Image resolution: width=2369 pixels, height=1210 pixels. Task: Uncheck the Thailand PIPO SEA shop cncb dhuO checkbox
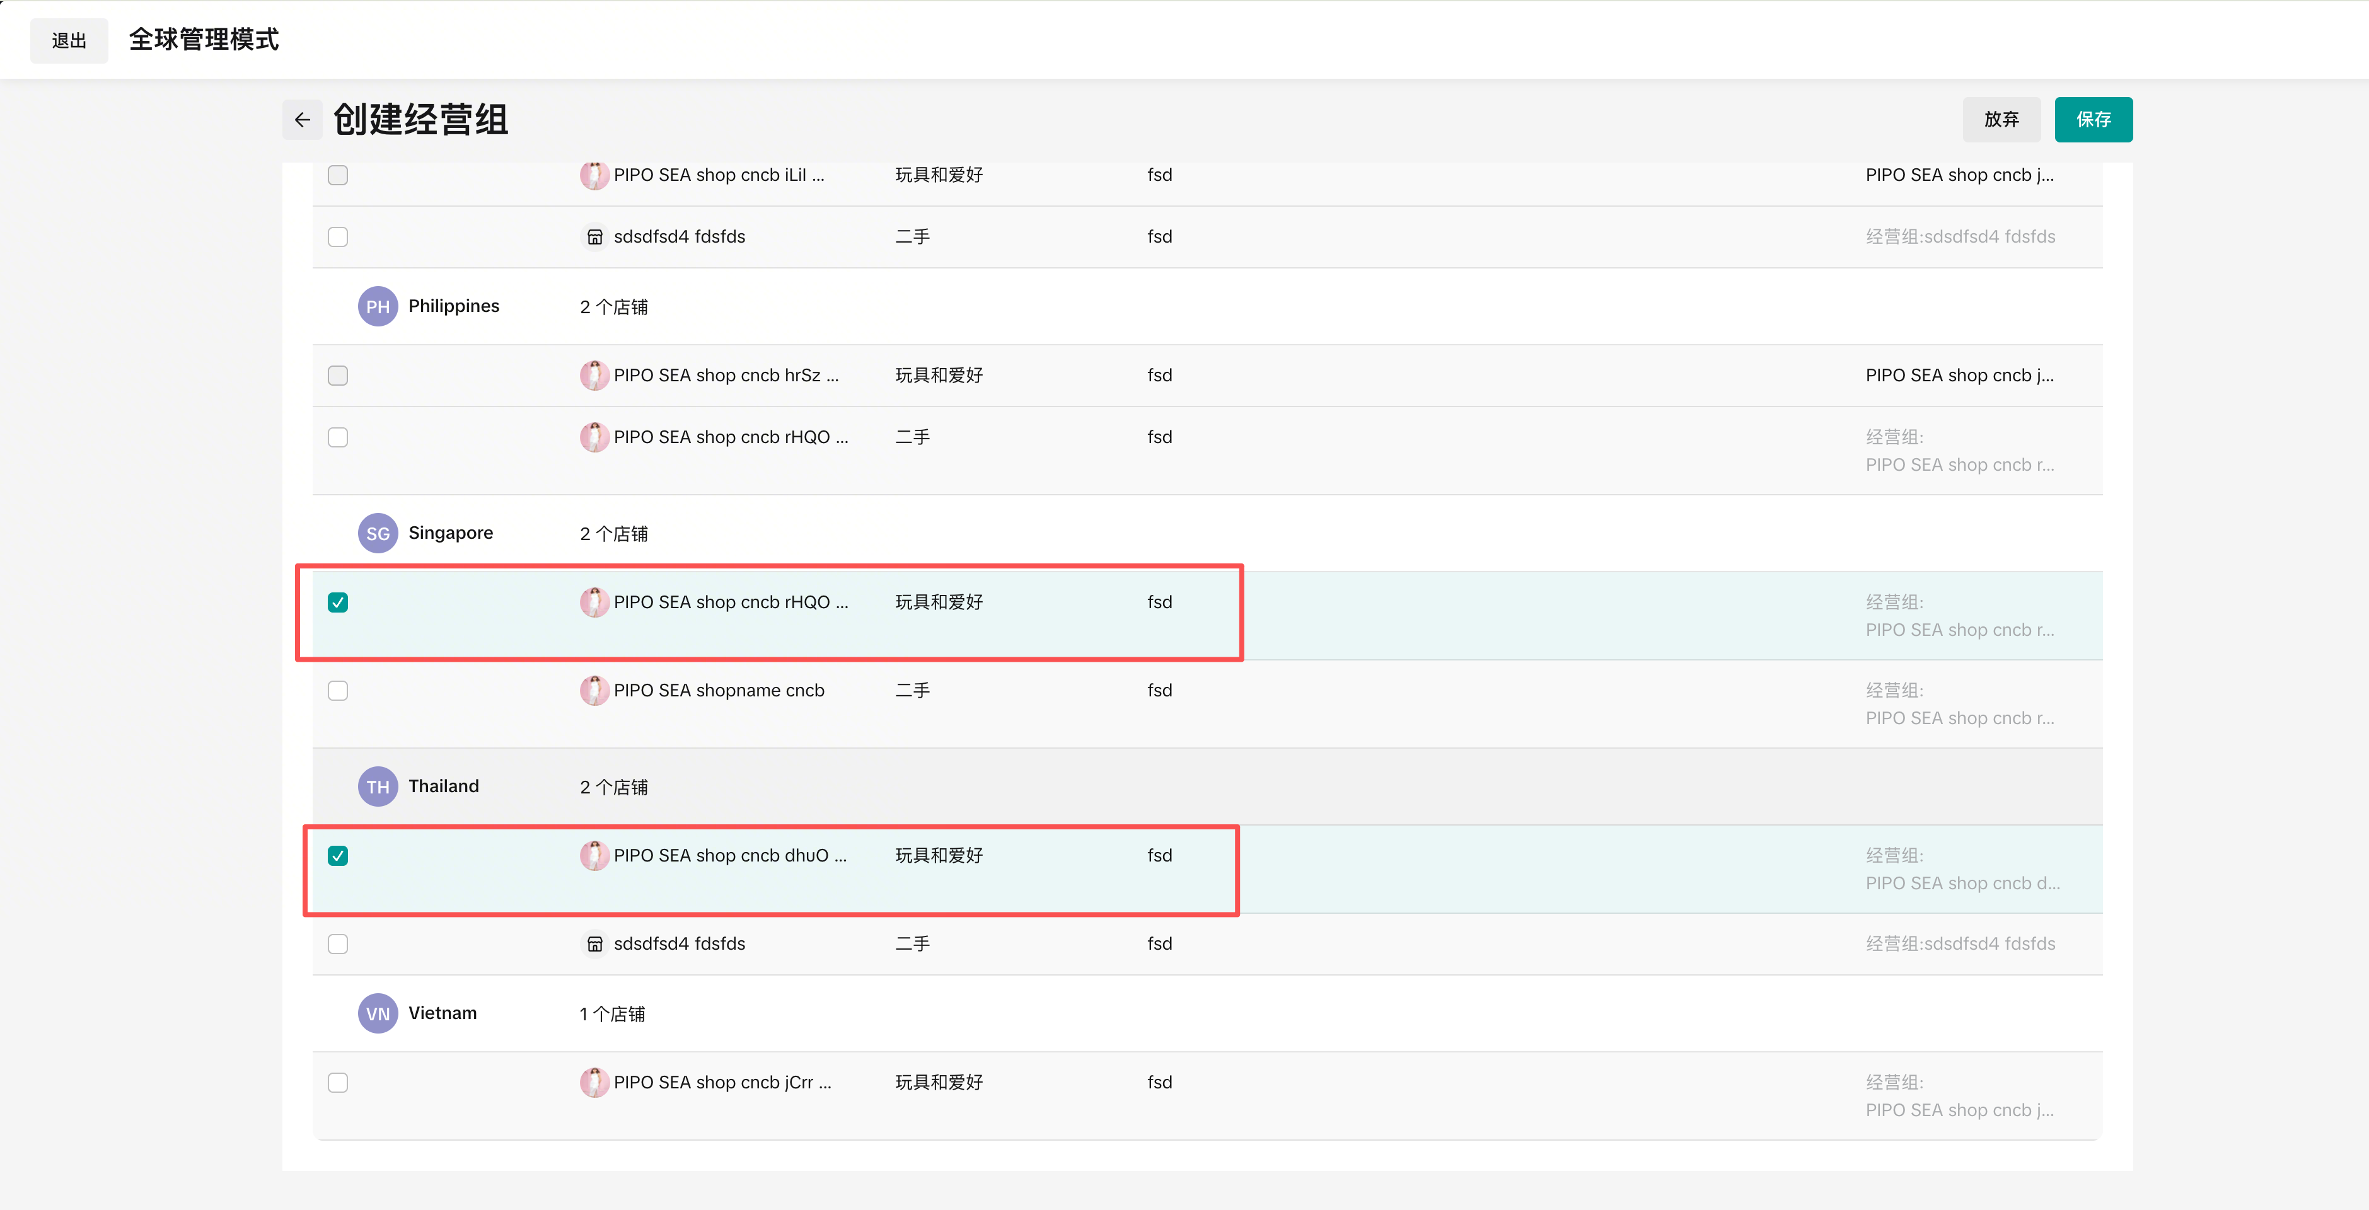[x=337, y=856]
